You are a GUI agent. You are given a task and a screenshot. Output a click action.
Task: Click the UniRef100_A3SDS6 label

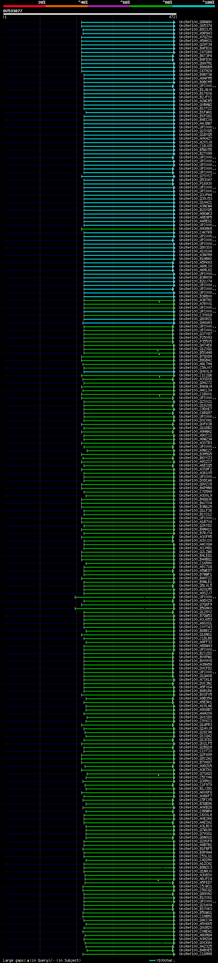[x=195, y=379]
